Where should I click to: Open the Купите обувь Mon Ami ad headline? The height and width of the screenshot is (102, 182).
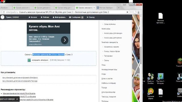coord(44,28)
